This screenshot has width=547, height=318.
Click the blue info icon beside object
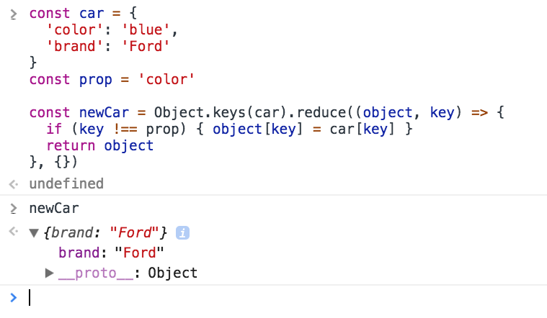coord(183,232)
